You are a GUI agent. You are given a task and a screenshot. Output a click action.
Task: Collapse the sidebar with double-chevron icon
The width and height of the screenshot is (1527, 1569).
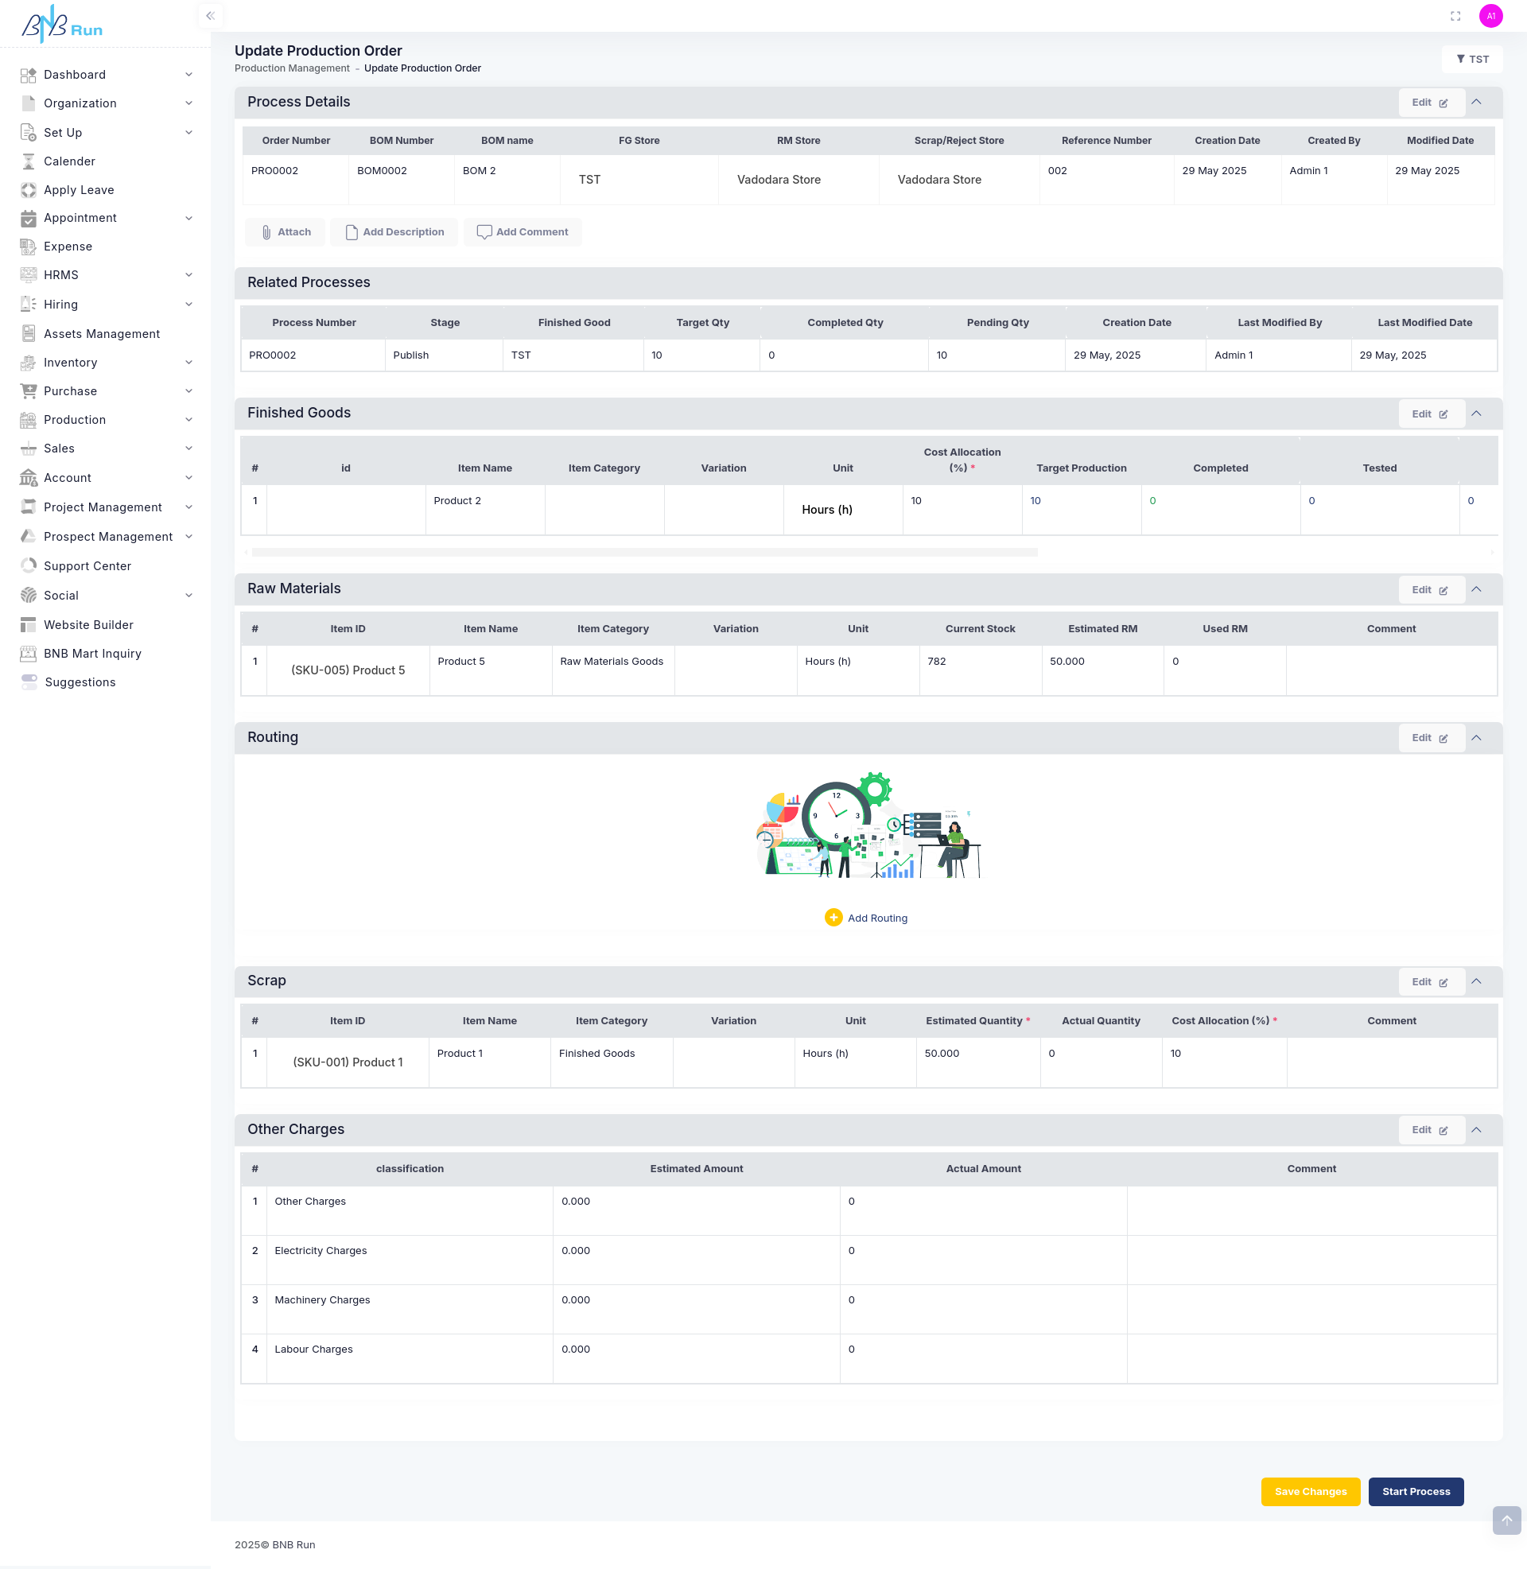[x=210, y=16]
